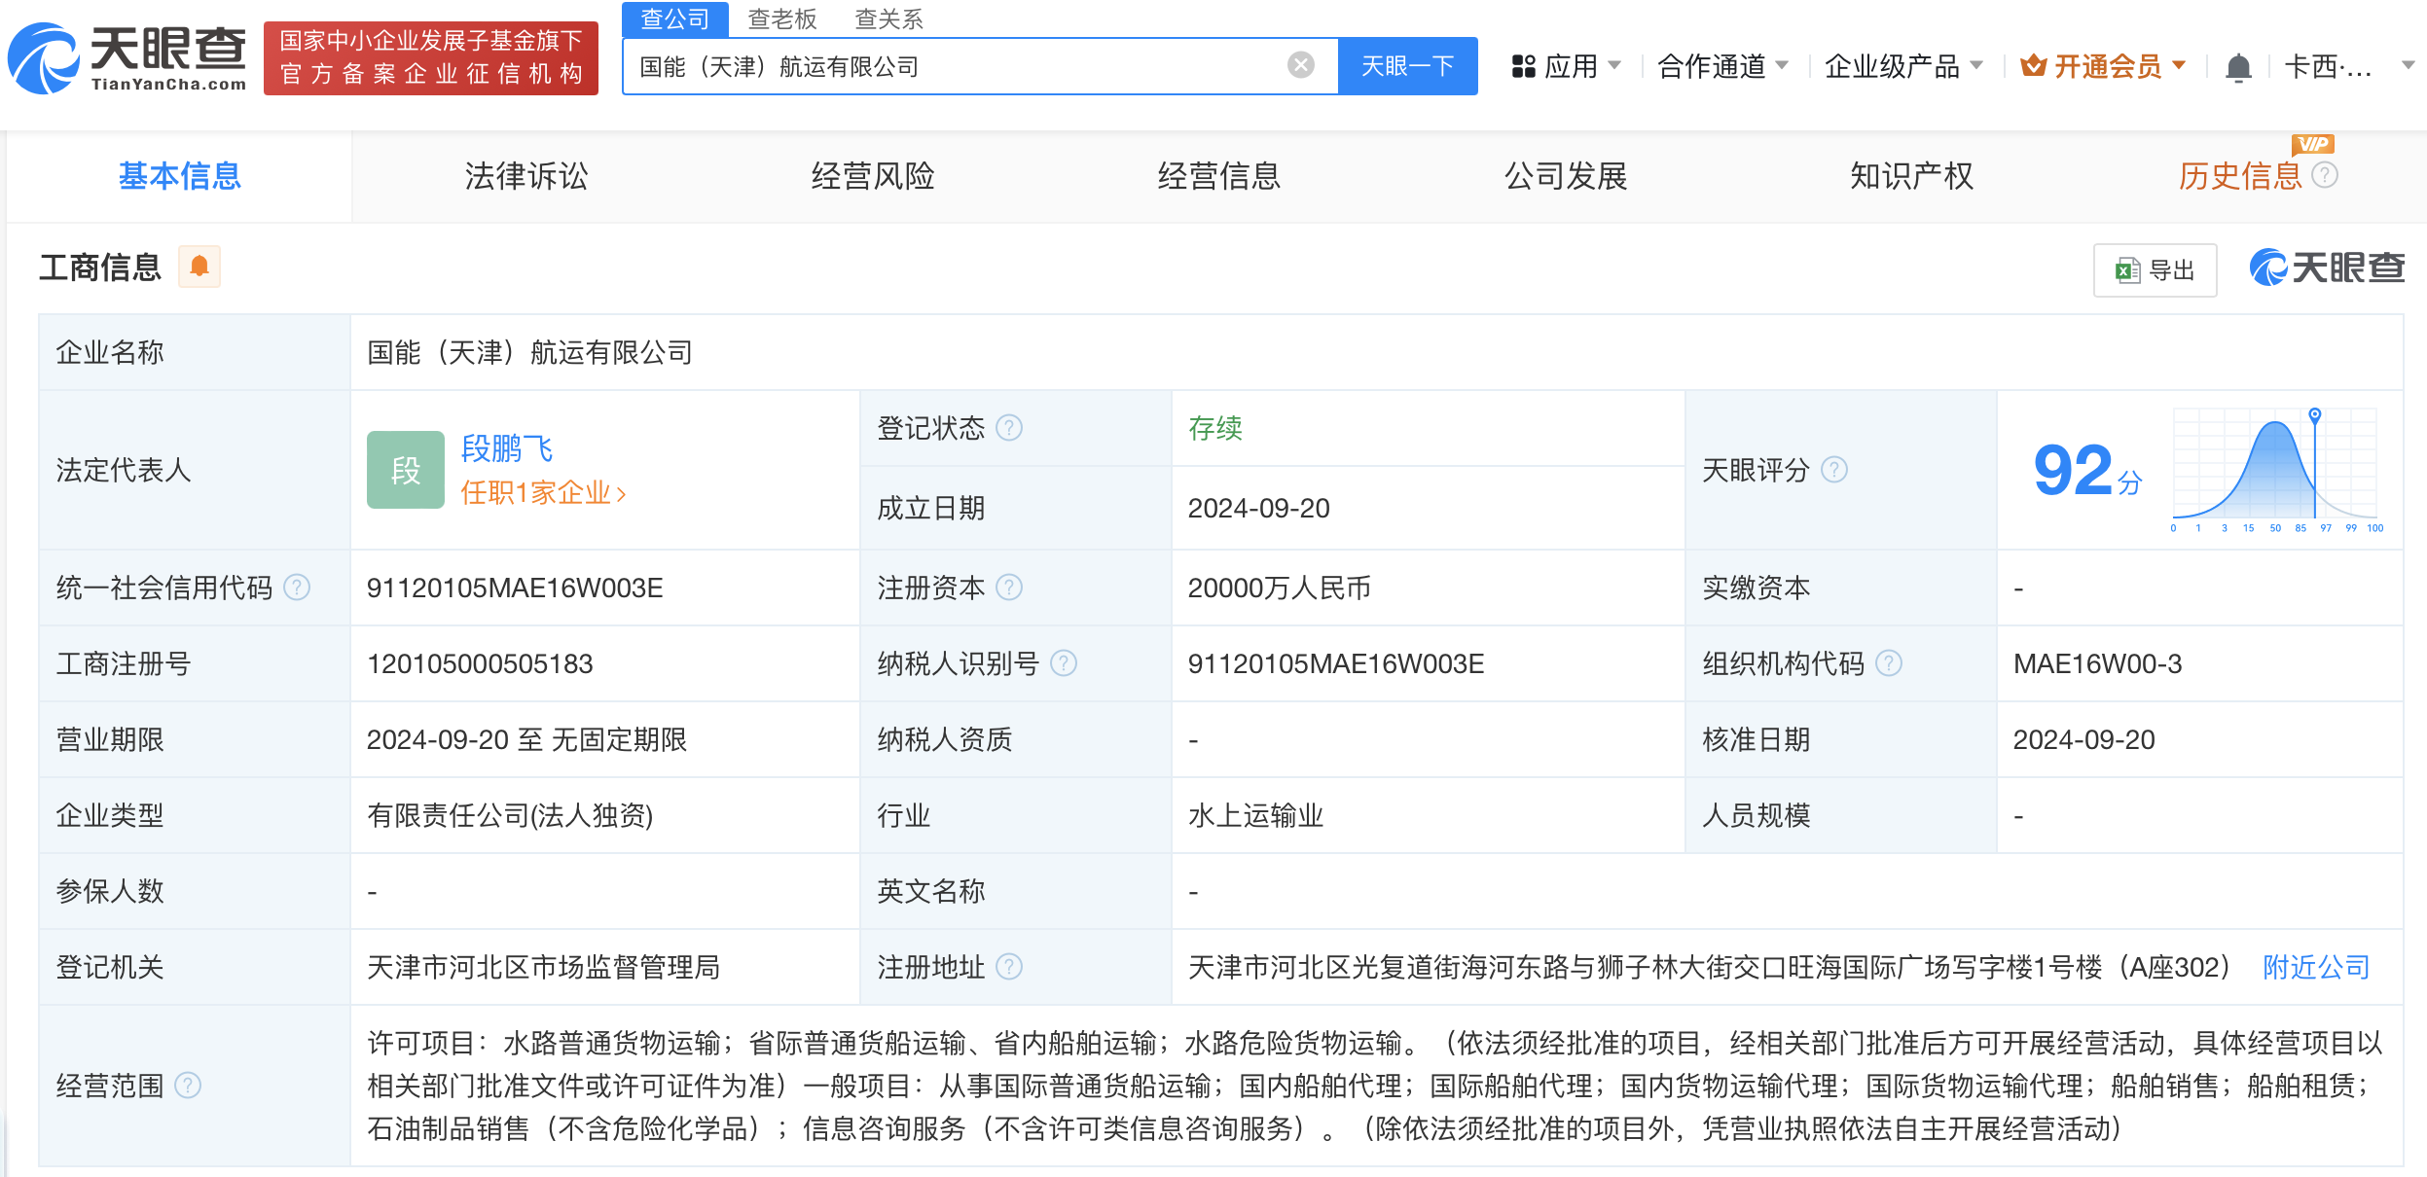Click the help icon next to 经营范围
The image size is (2427, 1177).
(x=188, y=1086)
